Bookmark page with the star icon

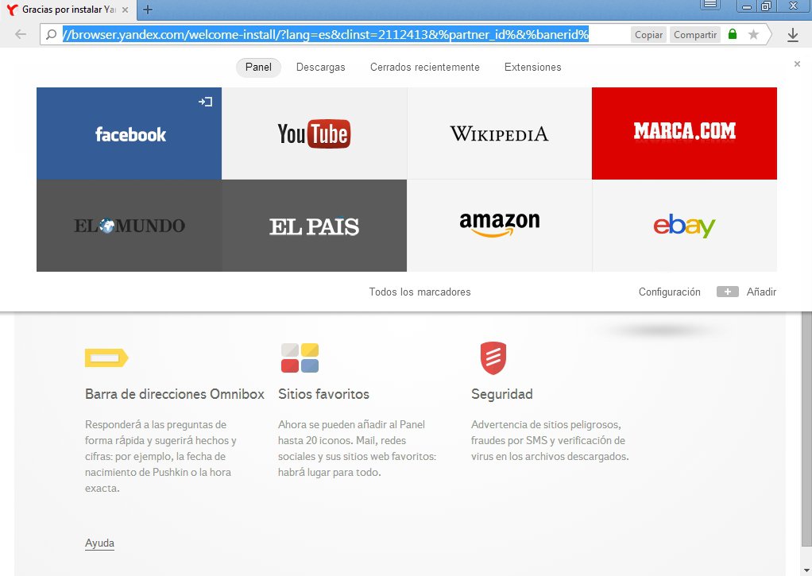753,35
